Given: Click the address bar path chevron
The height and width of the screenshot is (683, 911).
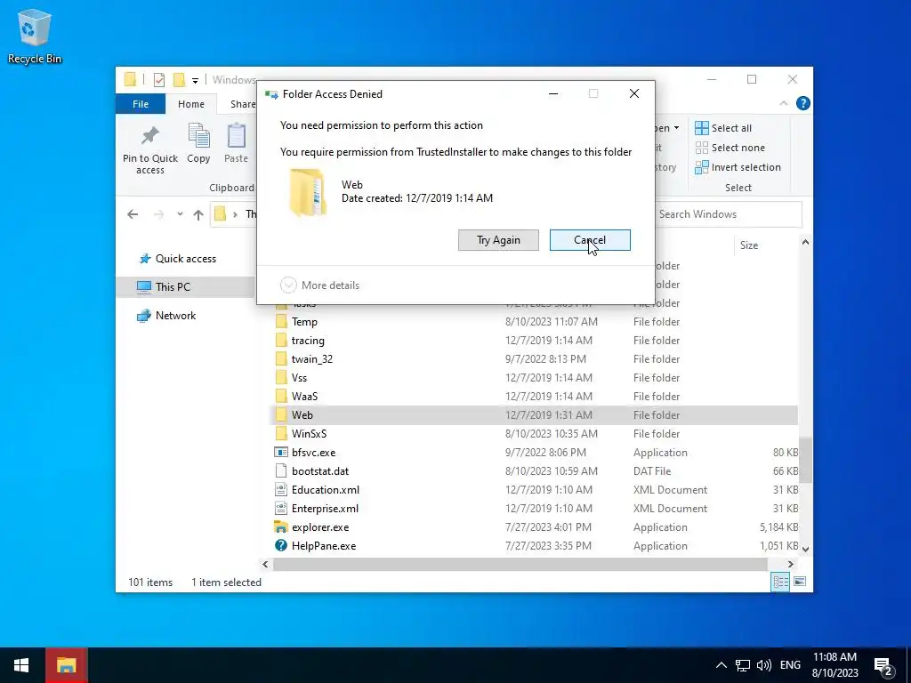Looking at the screenshot, I should [235, 214].
